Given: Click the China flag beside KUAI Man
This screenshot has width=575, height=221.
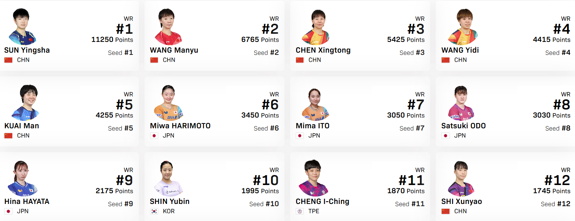Looking at the screenshot, I should 9,136.
